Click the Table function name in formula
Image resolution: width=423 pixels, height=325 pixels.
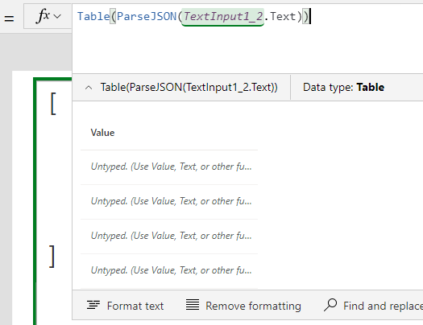pos(93,16)
